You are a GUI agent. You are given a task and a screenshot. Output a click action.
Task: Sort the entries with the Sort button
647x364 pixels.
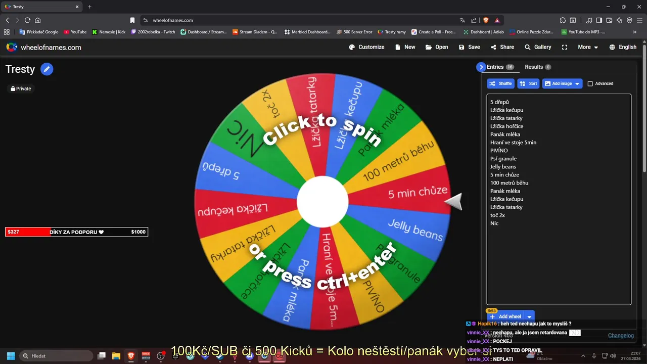point(529,83)
